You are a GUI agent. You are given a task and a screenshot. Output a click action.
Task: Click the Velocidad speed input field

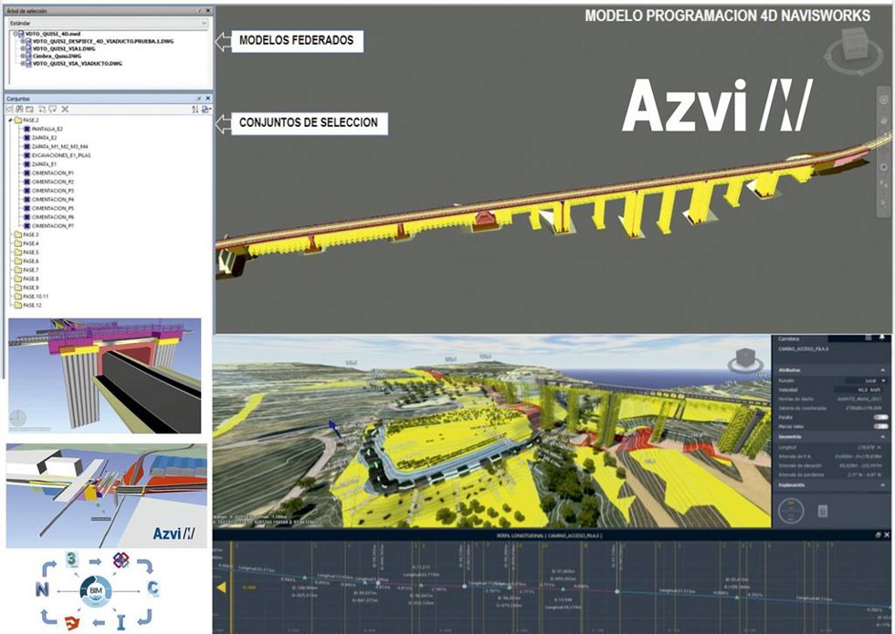860,390
